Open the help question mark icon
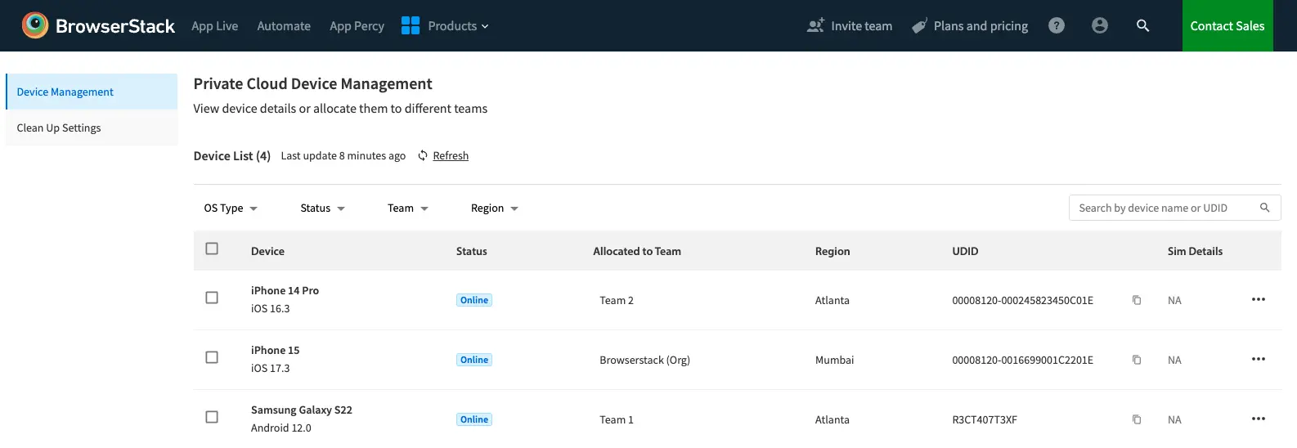 pos(1057,25)
